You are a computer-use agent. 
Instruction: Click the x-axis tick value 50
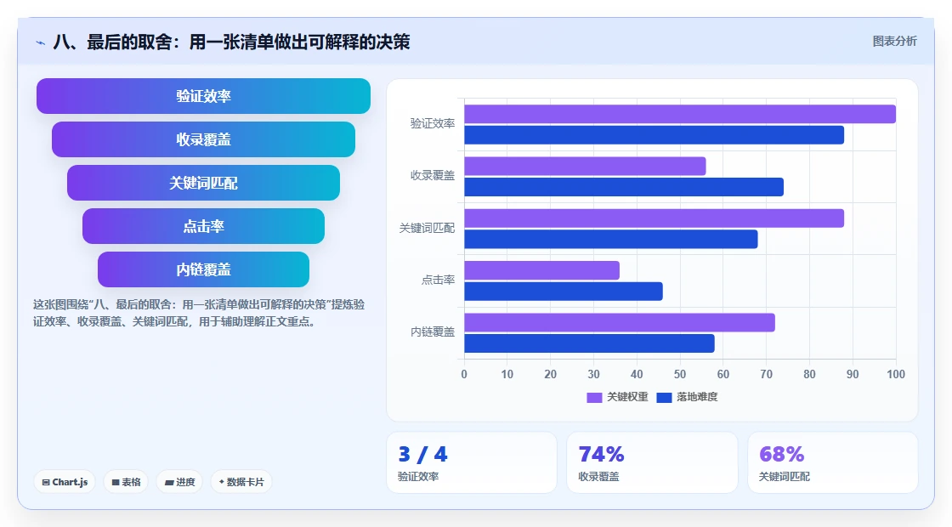(680, 375)
